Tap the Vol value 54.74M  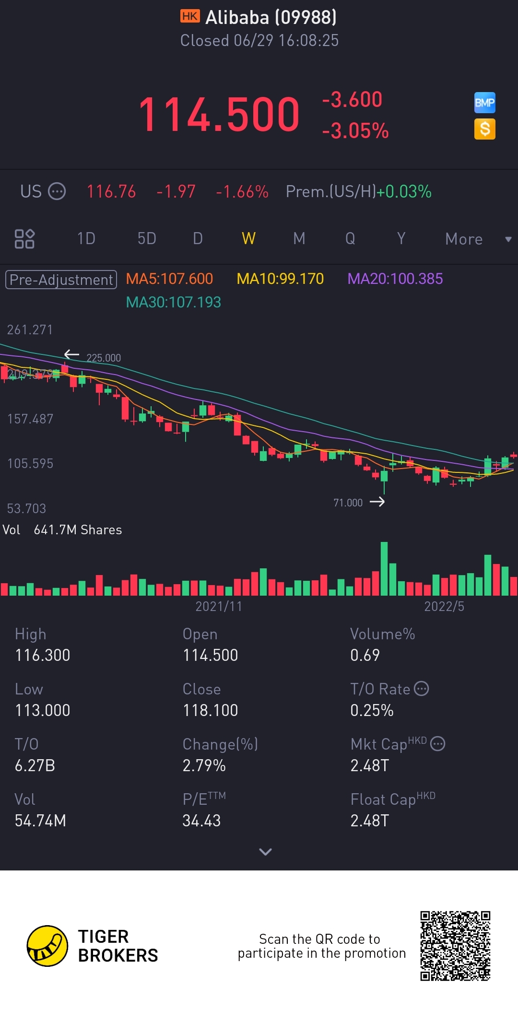tap(40, 821)
